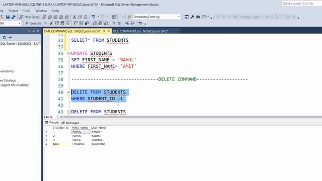The width and height of the screenshot is (322, 181).
Task: Click the Query Options icon
Action: (62, 23)
